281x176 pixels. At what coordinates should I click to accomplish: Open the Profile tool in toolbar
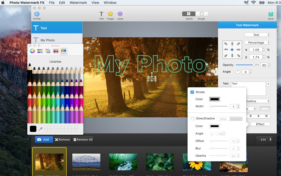coord(37,15)
